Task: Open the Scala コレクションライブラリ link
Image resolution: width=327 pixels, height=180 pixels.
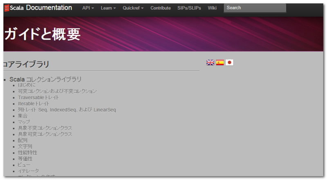Action: (45, 79)
